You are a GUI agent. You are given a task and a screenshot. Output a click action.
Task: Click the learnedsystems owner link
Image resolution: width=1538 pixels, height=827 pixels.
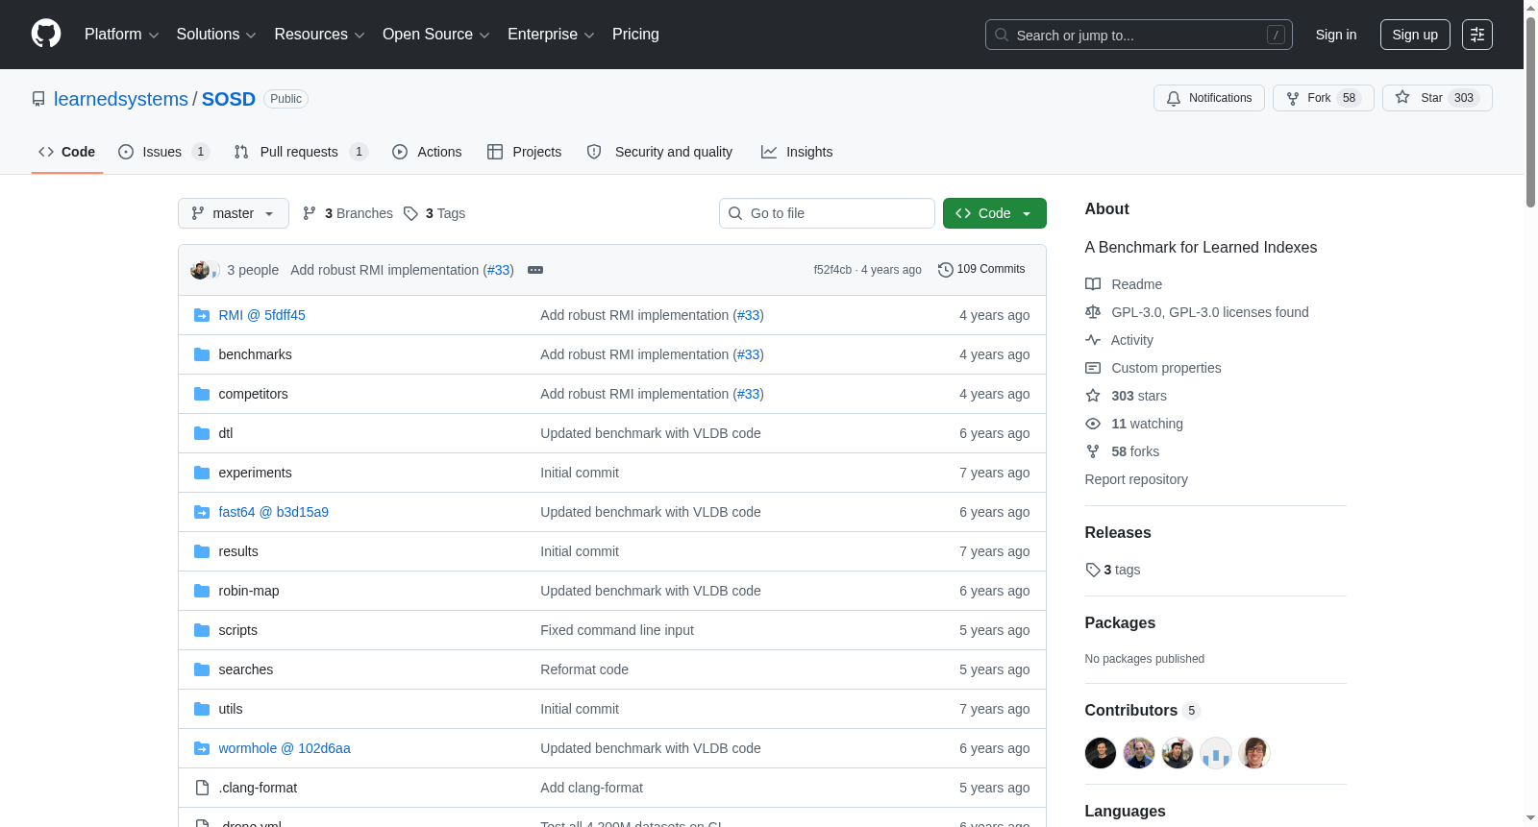click(121, 99)
